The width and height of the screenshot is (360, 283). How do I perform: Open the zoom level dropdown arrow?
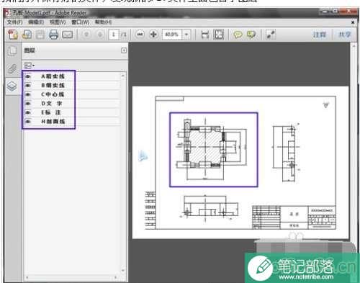186,35
